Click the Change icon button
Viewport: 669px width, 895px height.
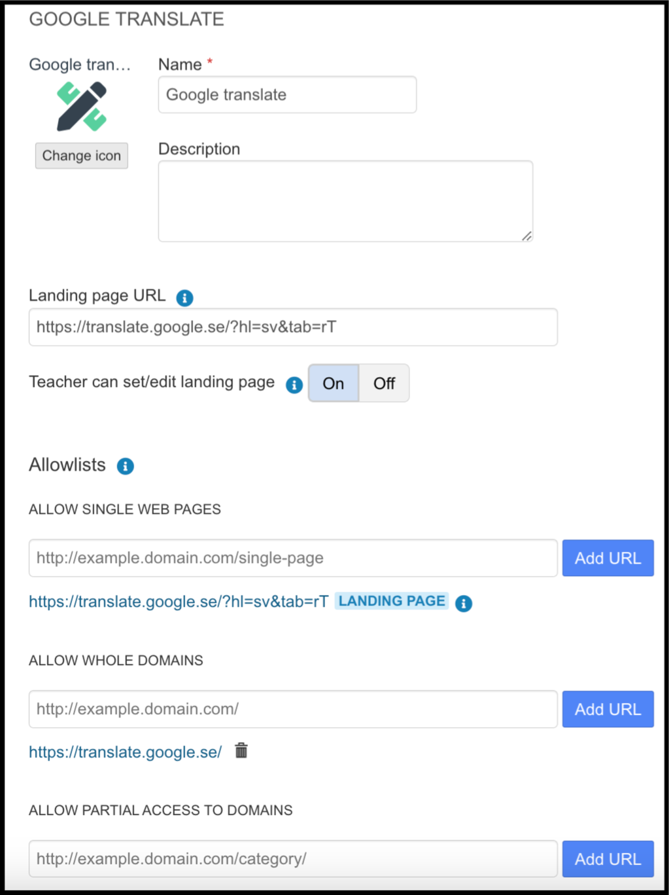[x=82, y=156]
